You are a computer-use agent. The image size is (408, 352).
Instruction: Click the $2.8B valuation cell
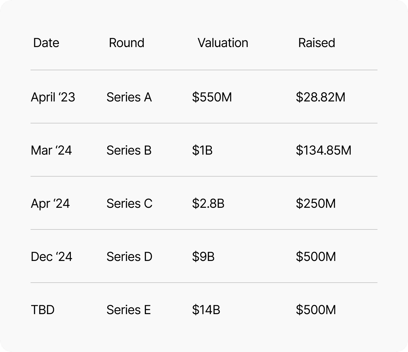pyautogui.click(x=208, y=204)
